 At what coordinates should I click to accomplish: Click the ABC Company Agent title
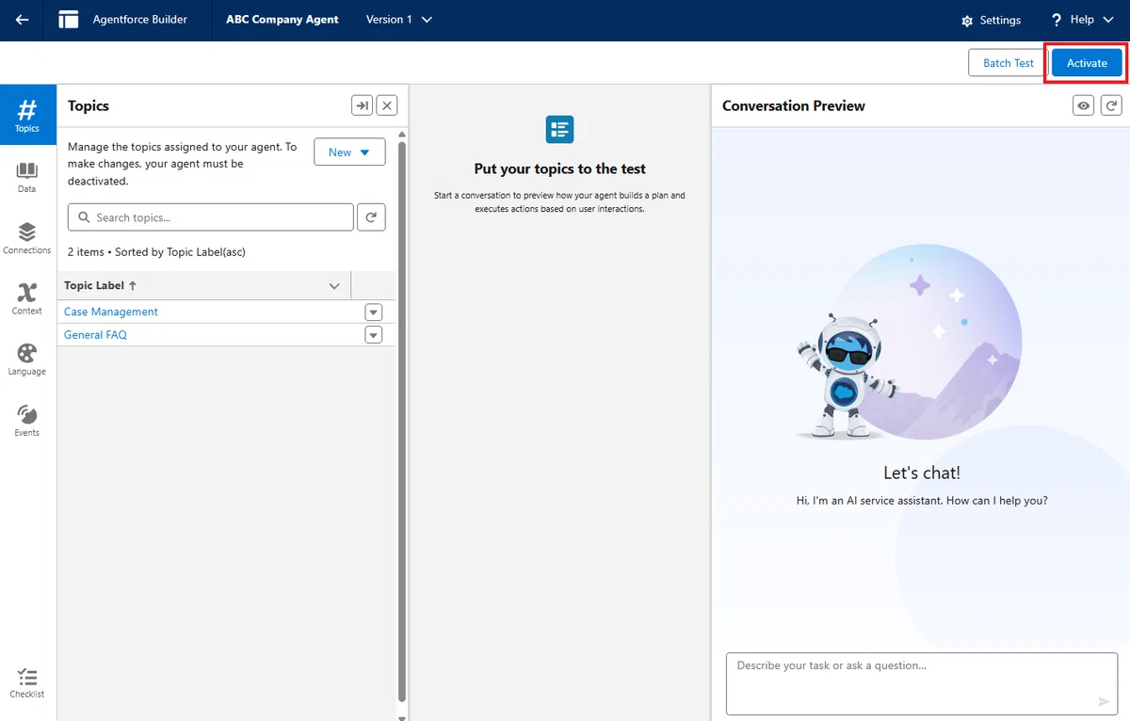point(282,20)
